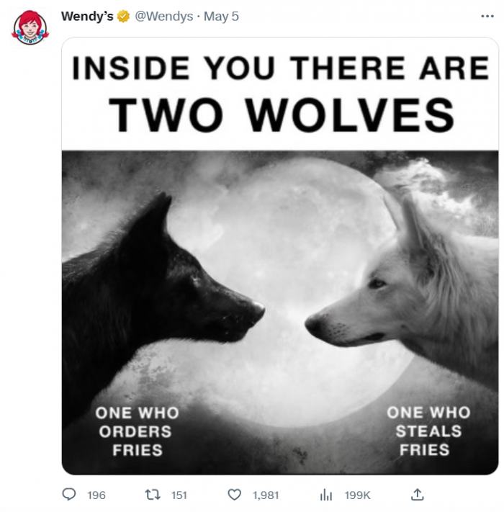504x512 pixels.
Task: Click the black wolf in image
Action: (x=157, y=294)
